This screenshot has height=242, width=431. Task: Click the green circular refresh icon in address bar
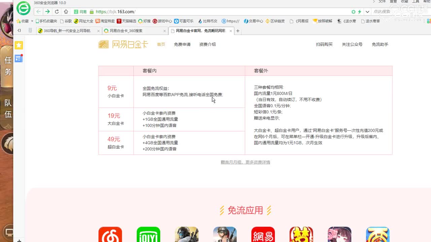coord(353,12)
